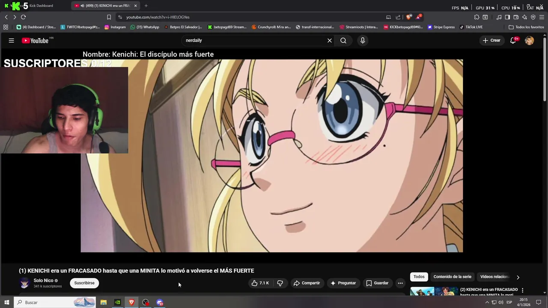Screen dimensions: 548x308
Task: Bookmark this page from address bar
Action: pos(109,17)
